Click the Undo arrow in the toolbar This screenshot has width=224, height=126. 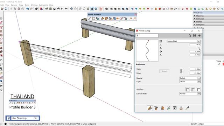pyautogui.click(x=27, y=9)
